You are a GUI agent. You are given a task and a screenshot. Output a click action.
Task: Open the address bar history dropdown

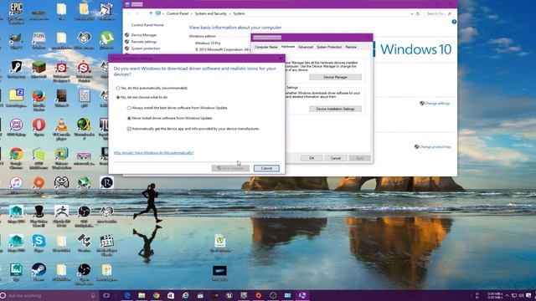pyautogui.click(x=411, y=13)
